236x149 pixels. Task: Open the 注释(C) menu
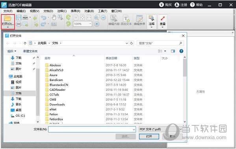click(62, 11)
